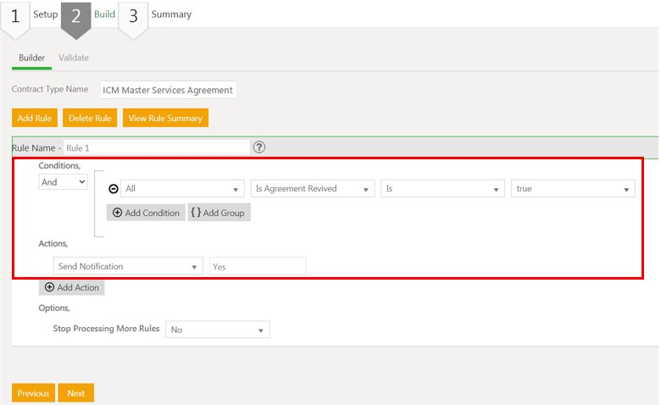This screenshot has height=405, width=661.
Task: Open View Rule Summary
Action: click(x=165, y=118)
